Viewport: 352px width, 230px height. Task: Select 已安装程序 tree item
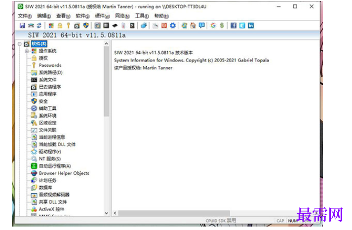point(50,87)
